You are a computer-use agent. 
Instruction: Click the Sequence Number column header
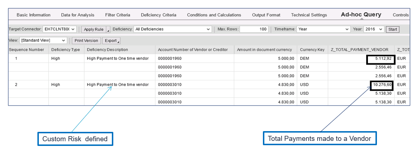[x=27, y=50]
